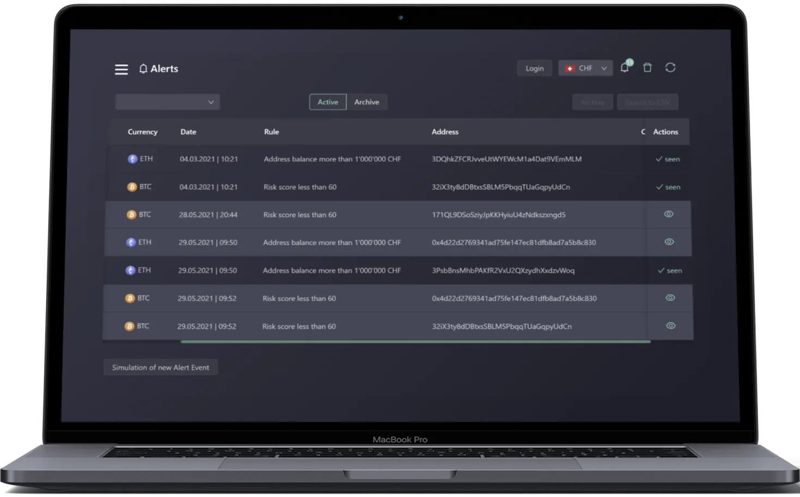Image resolution: width=800 pixels, height=497 pixels.
Task: Click the refresh icon in header
Action: pyautogui.click(x=670, y=67)
